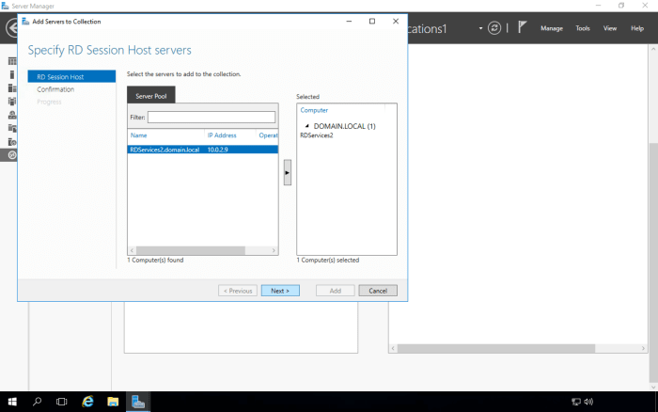This screenshot has width=658, height=412.
Task: Click the volume speaker icon in system tray
Action: [x=588, y=402]
